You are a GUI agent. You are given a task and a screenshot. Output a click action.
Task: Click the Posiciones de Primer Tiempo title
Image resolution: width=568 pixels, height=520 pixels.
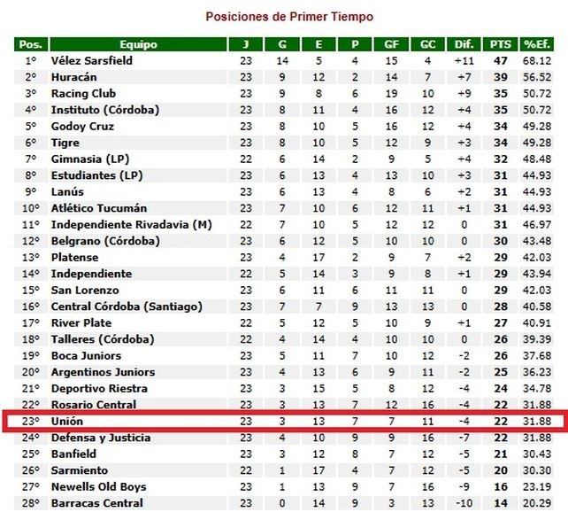tap(289, 17)
